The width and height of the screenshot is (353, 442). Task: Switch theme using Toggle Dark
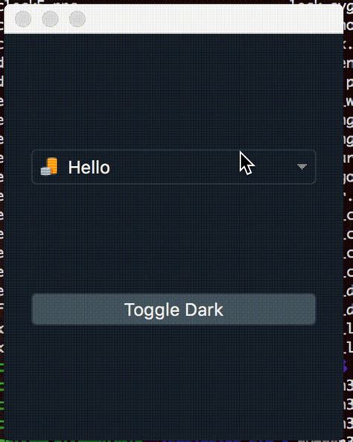[x=174, y=310]
